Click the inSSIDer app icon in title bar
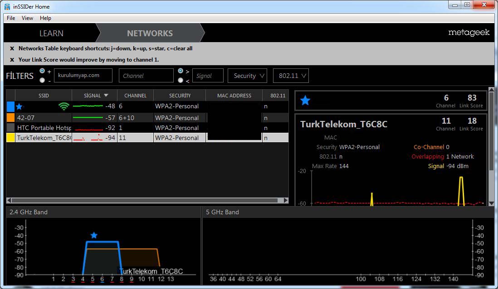Image resolution: width=498 pixels, height=289 pixels. tap(7, 6)
